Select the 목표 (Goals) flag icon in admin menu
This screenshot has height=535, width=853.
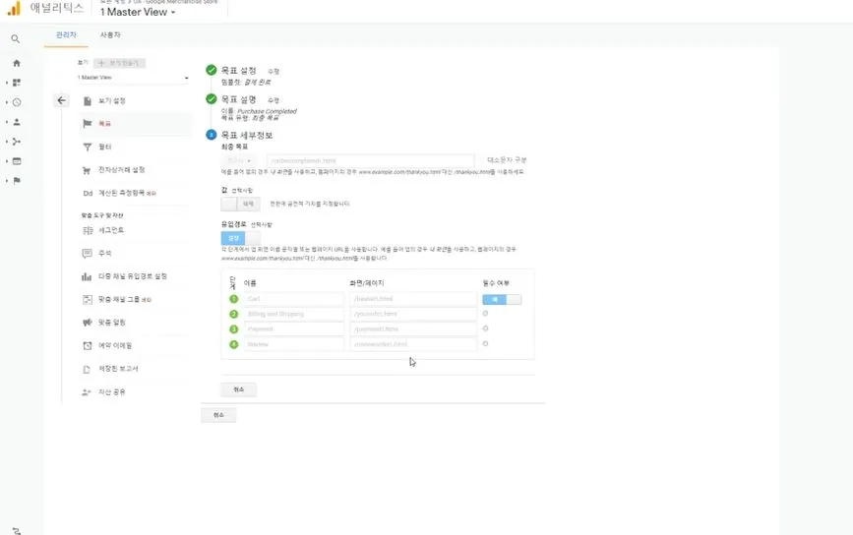coord(87,124)
